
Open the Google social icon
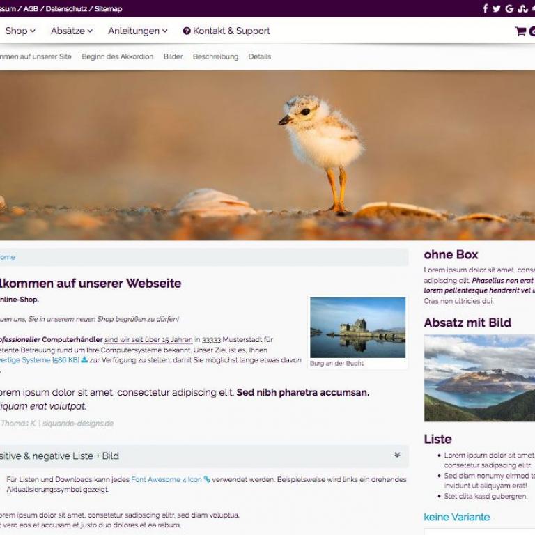[x=509, y=9]
